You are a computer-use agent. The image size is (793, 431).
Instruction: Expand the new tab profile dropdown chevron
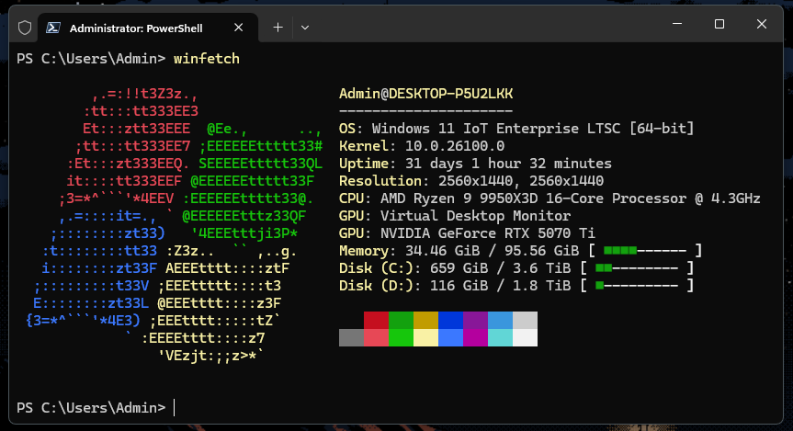(x=305, y=28)
